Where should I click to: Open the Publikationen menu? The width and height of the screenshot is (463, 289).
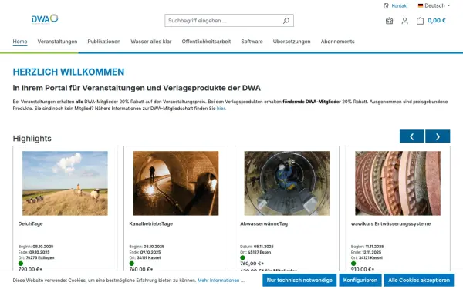[104, 42]
